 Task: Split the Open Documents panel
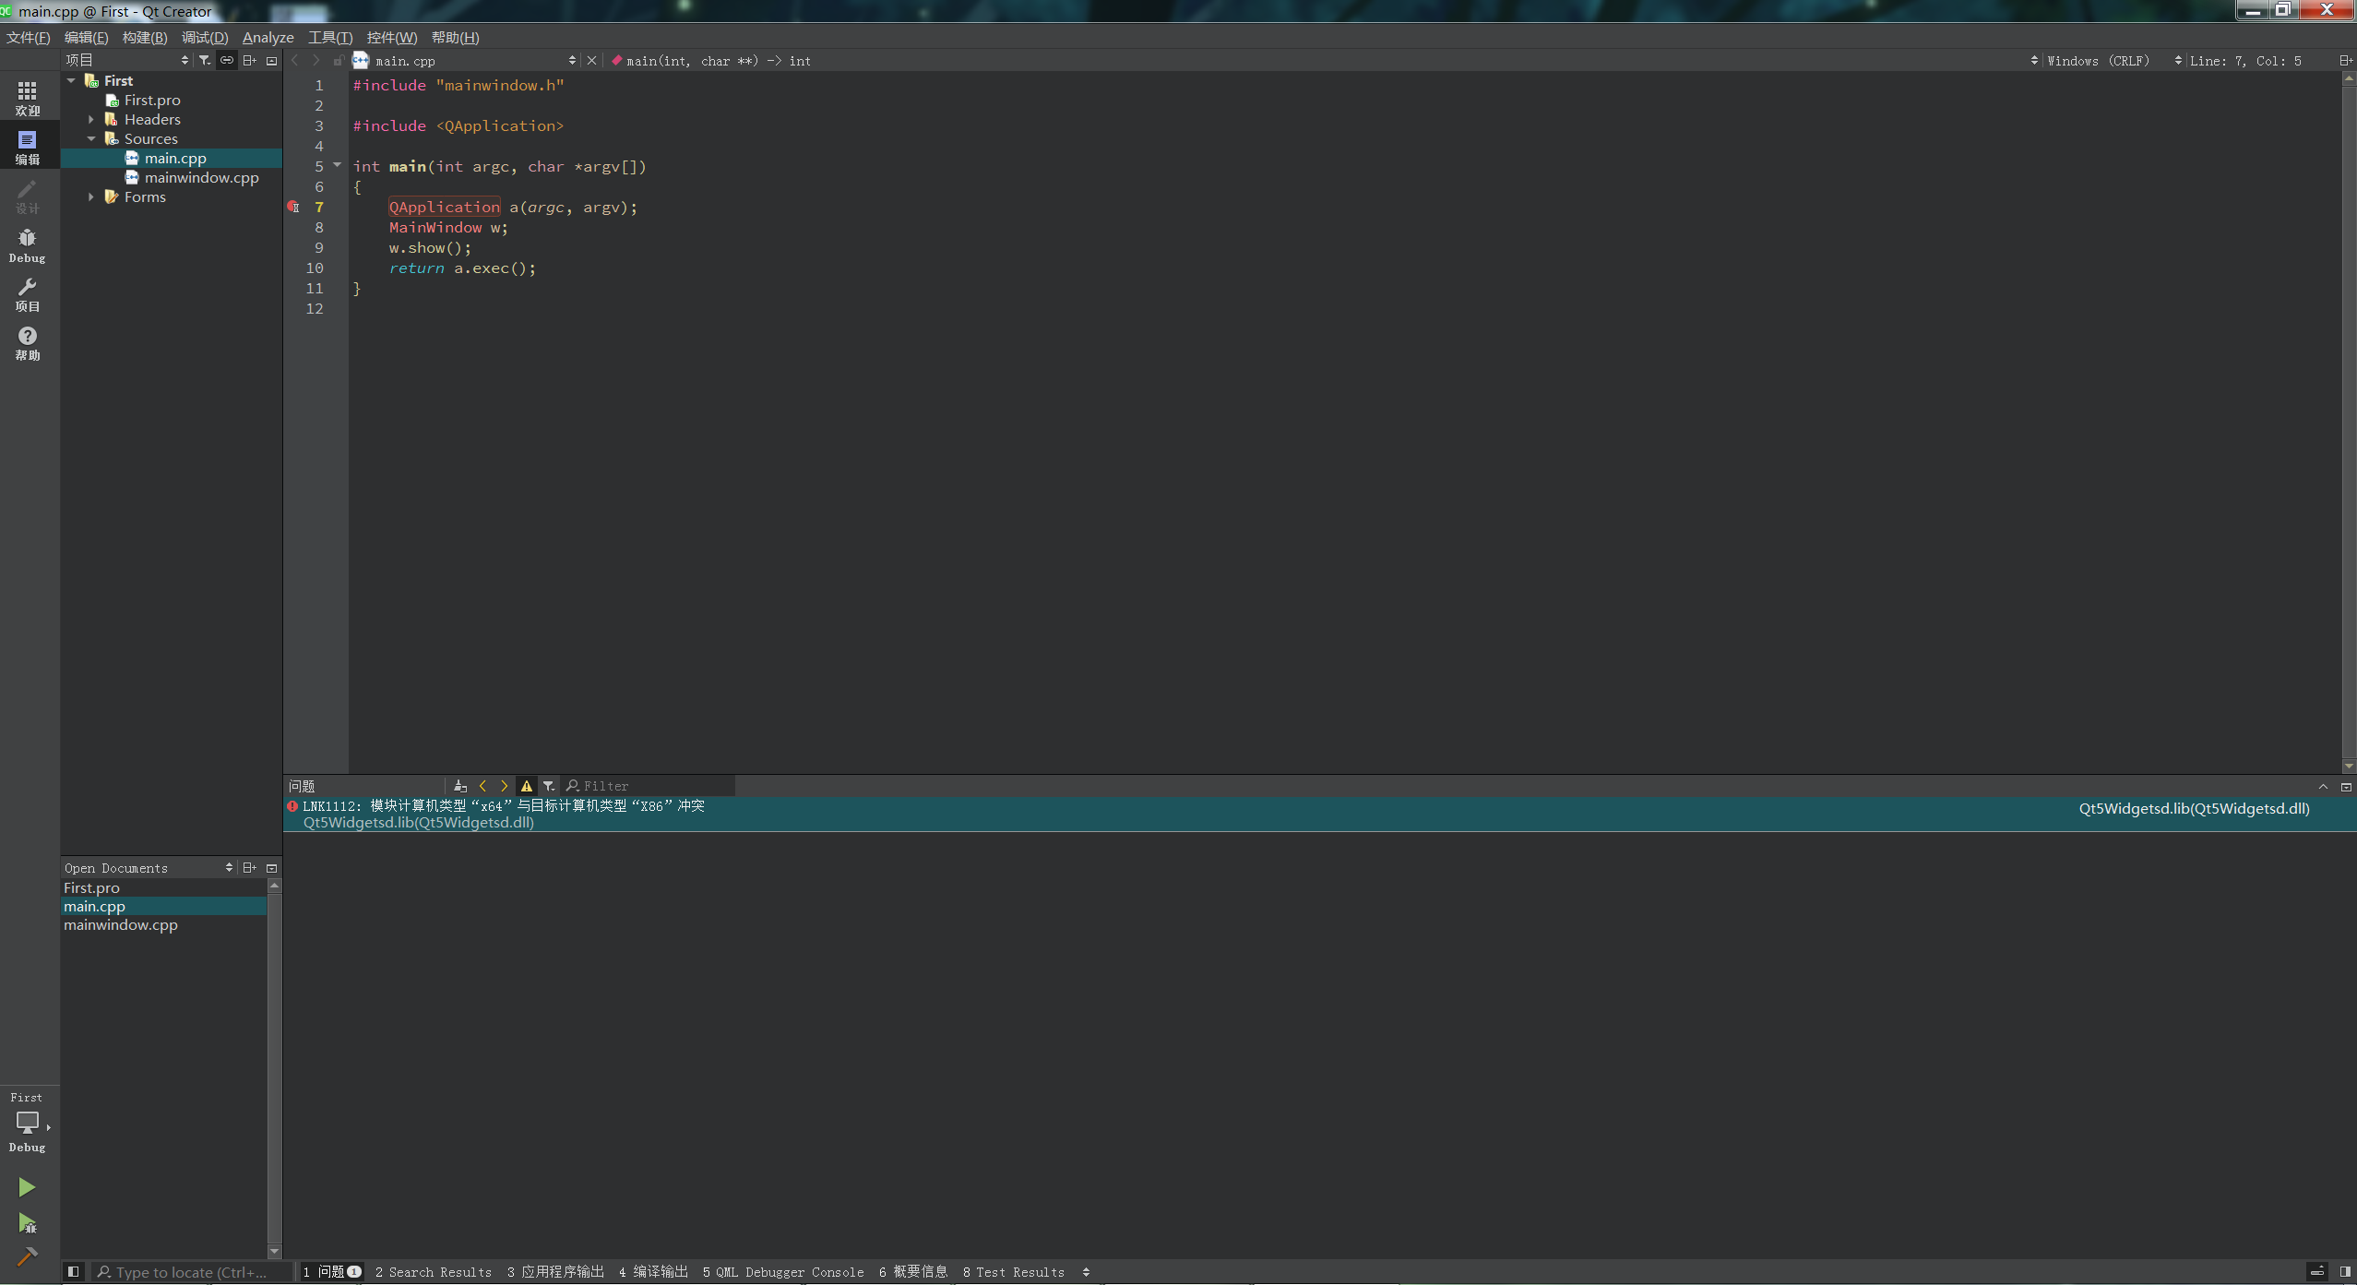tap(249, 867)
